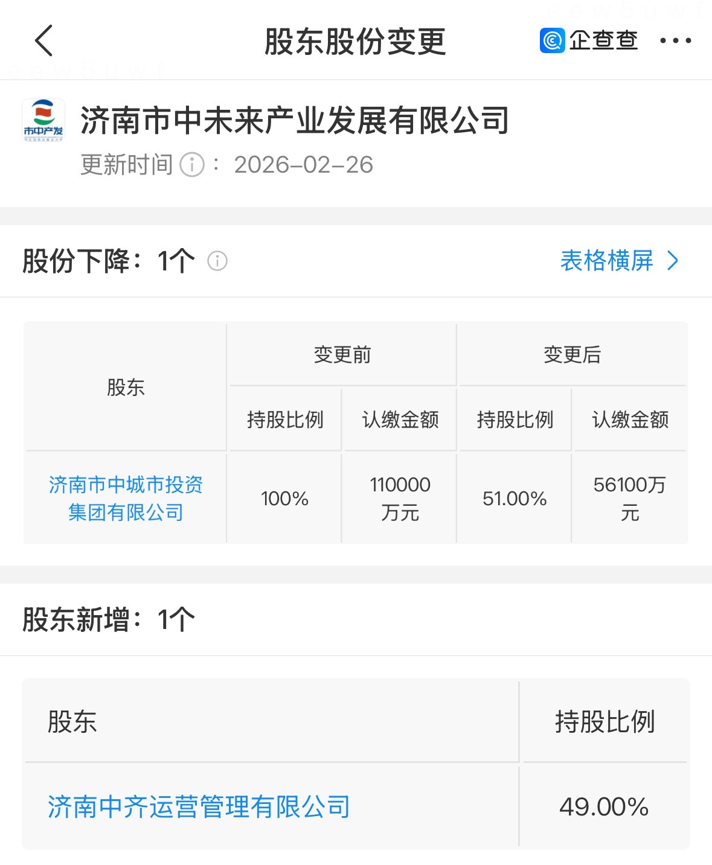Open 表格横屏 landscape table view
The width and height of the screenshot is (712, 865).
tap(607, 261)
